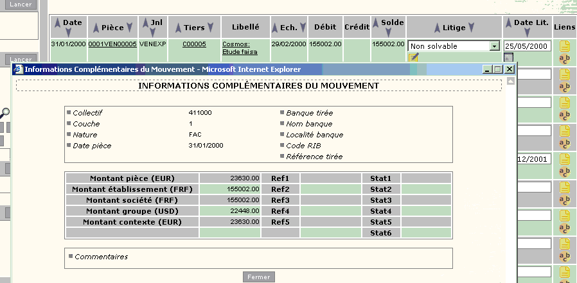Sort Tiers column ascending arrow
577x283 pixels.
(x=178, y=28)
